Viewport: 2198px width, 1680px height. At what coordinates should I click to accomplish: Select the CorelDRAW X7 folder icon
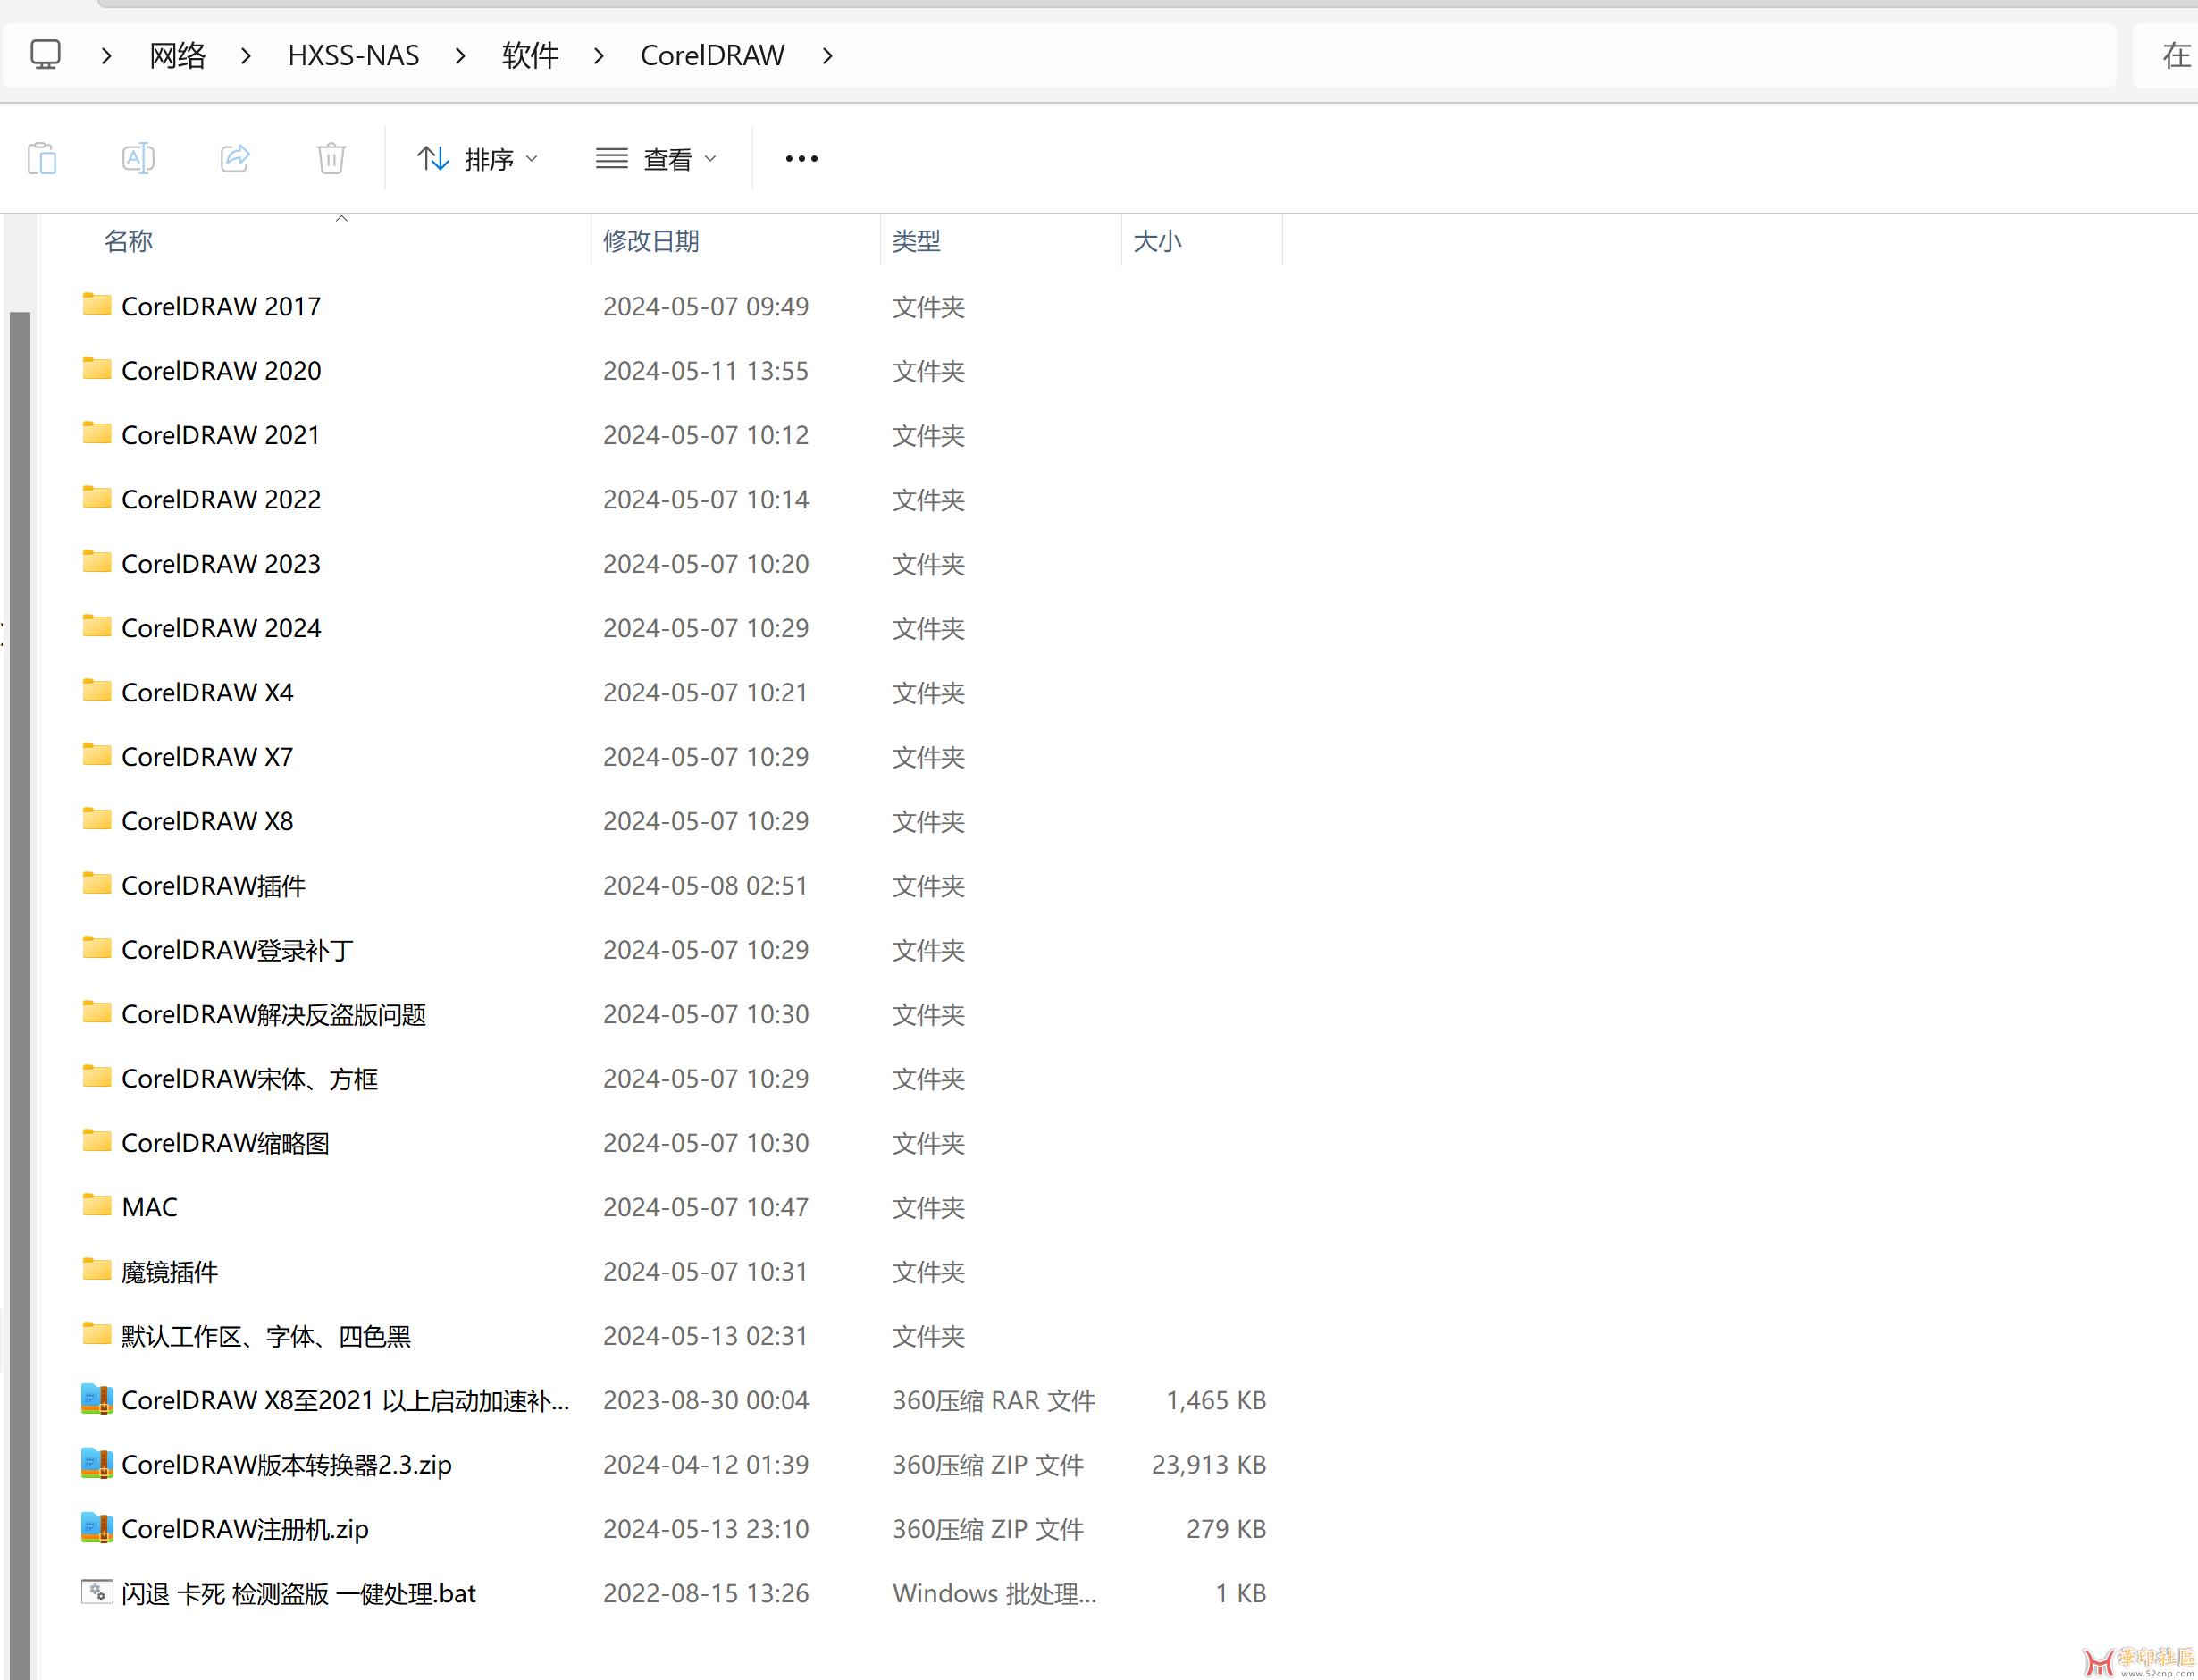pos(97,755)
